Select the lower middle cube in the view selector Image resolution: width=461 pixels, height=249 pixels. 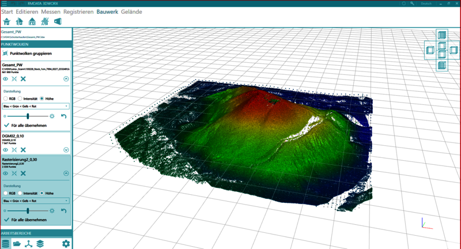442,54
